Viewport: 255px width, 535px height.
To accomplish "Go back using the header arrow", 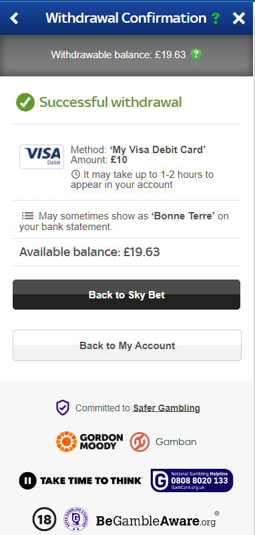I will 14,18.
